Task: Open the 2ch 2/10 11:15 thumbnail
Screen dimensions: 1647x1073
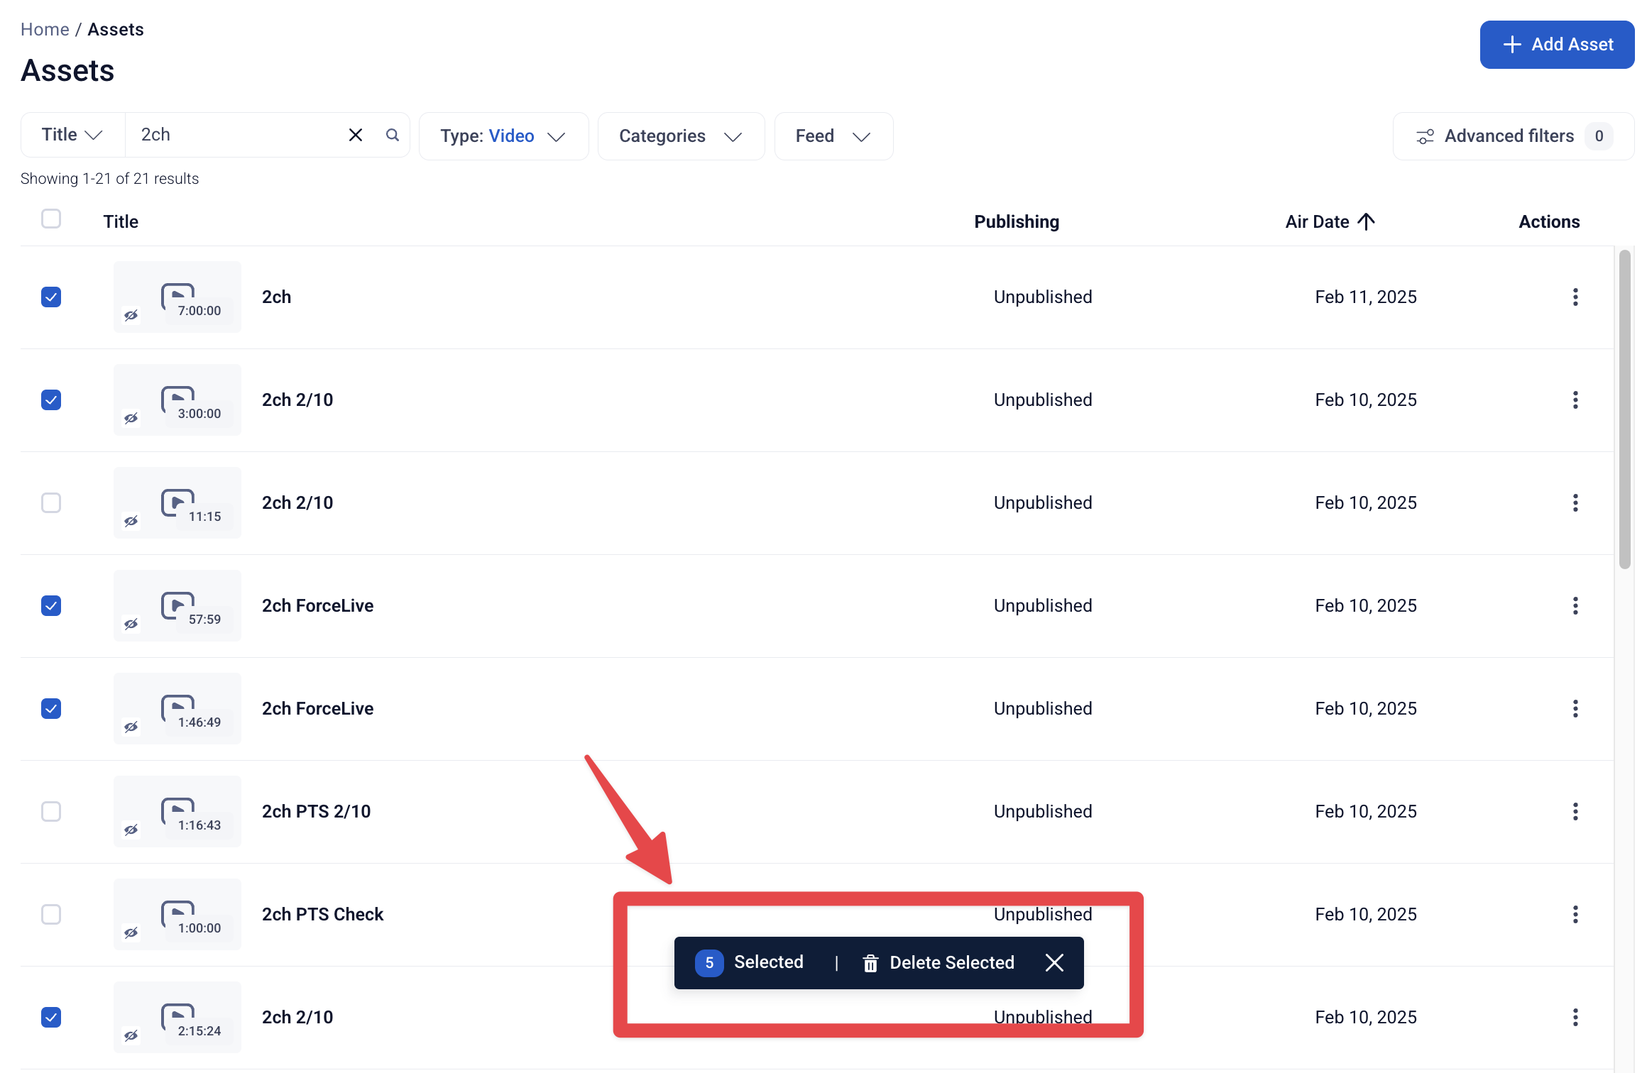Action: click(177, 503)
